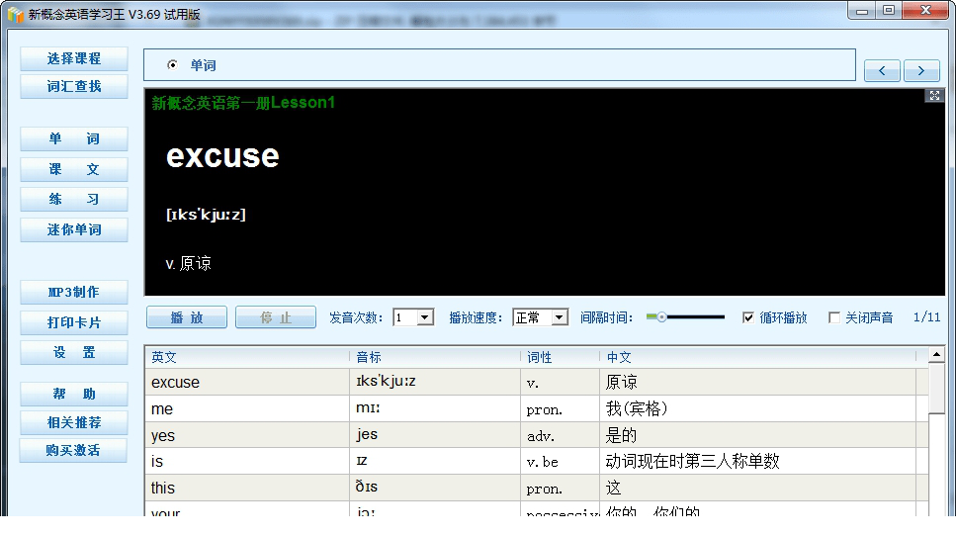Open 词汇查找 in sidebar
The image size is (956, 536).
click(74, 87)
